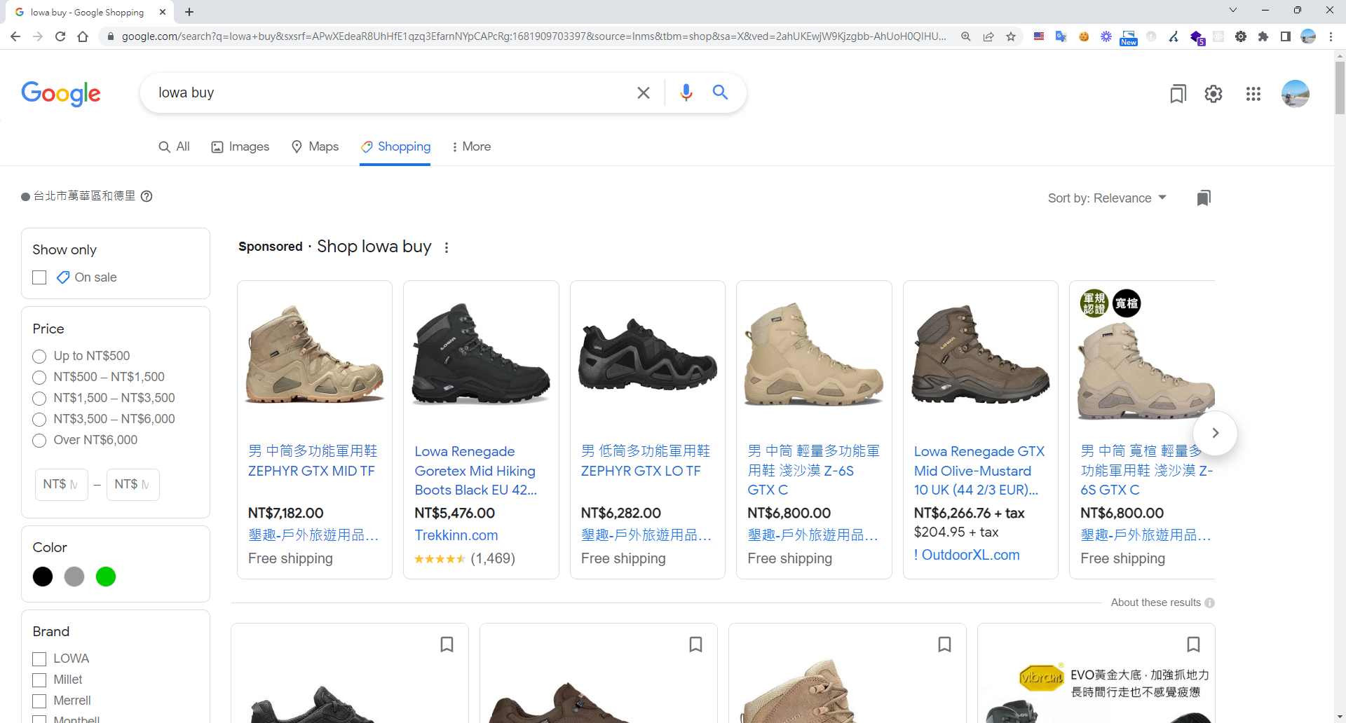The width and height of the screenshot is (1346, 723).
Task: Click the voice search microphone icon
Action: click(x=686, y=92)
